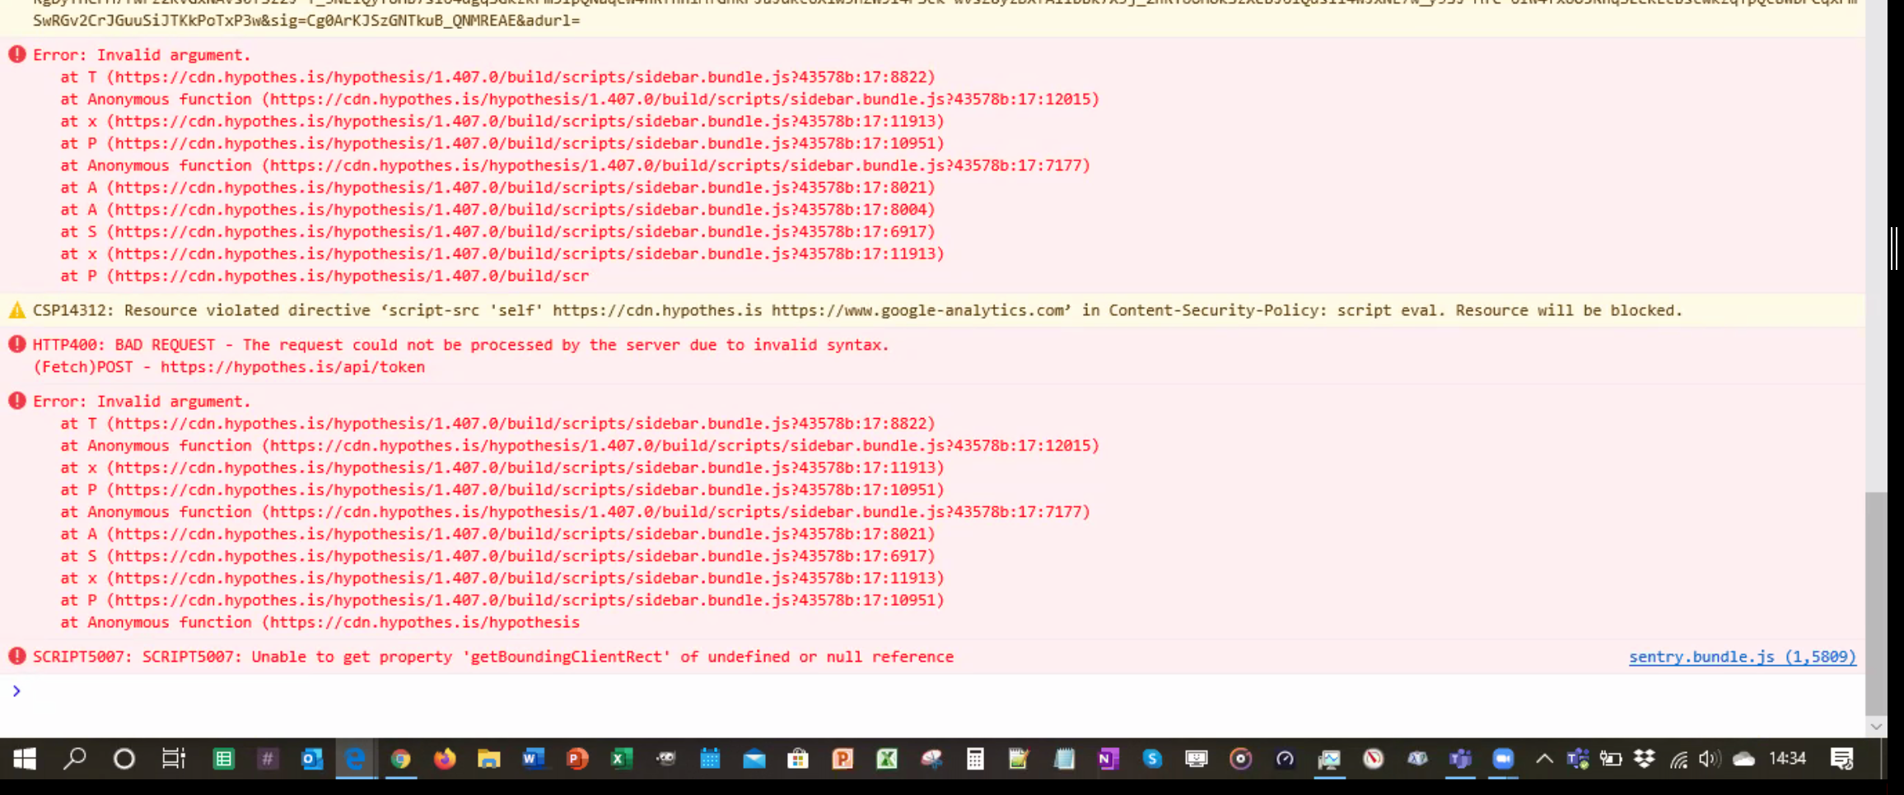Screen dimensions: 1904x795
Task: Launch PowerPoint (red icon) from the taskbar
Action: click(x=578, y=759)
